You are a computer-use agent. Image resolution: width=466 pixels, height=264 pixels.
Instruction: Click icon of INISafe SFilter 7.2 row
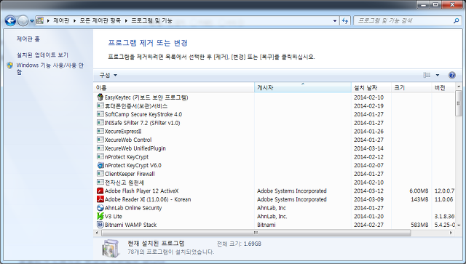(100, 123)
